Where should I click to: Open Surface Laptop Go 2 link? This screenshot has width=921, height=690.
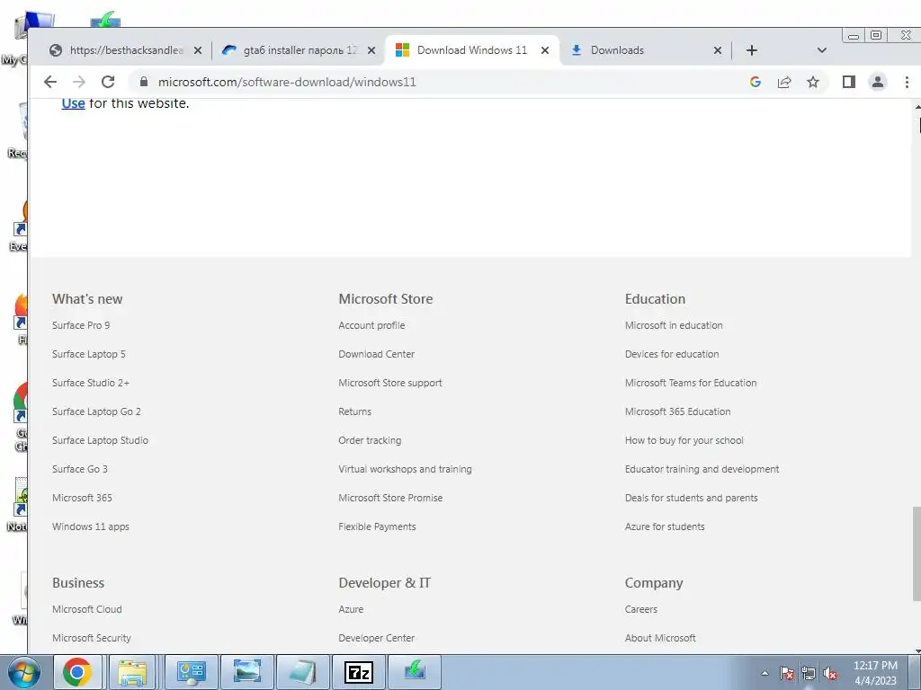(x=96, y=411)
